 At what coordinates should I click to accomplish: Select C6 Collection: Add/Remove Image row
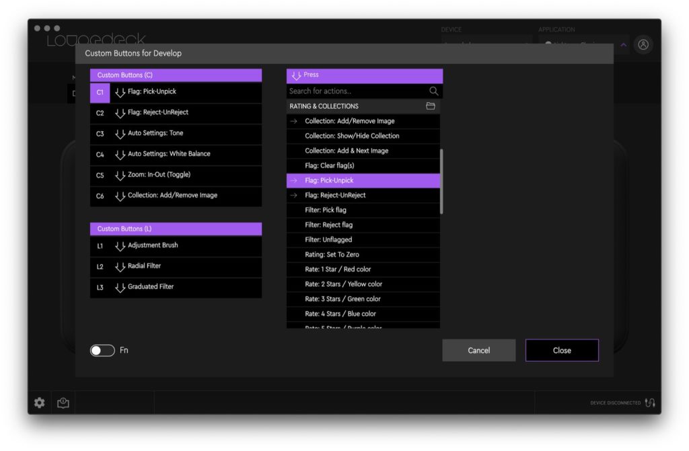(176, 196)
